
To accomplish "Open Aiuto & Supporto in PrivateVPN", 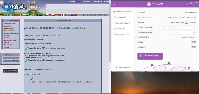I will tap(121, 34).
